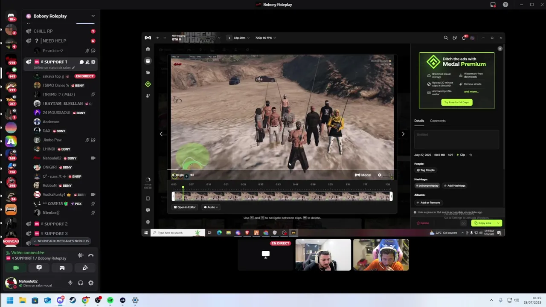Open Medal clips library icon
This screenshot has height=307, width=546.
point(148,61)
